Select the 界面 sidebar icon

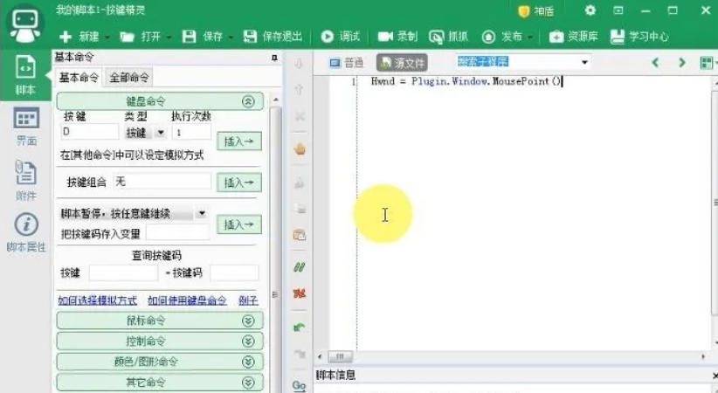26,127
